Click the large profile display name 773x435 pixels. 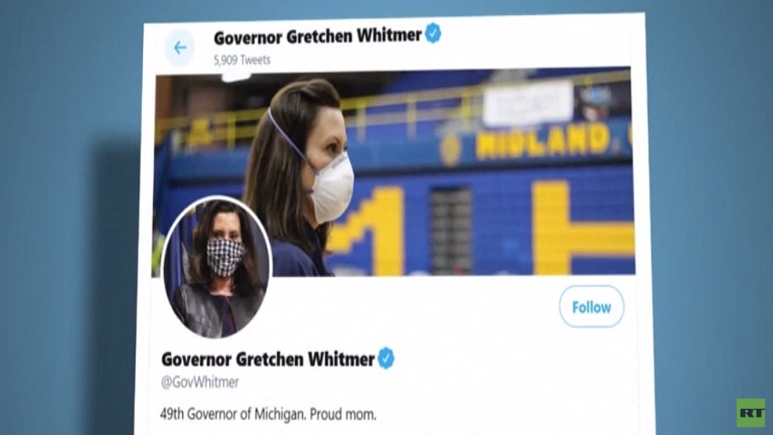pyautogui.click(x=268, y=359)
